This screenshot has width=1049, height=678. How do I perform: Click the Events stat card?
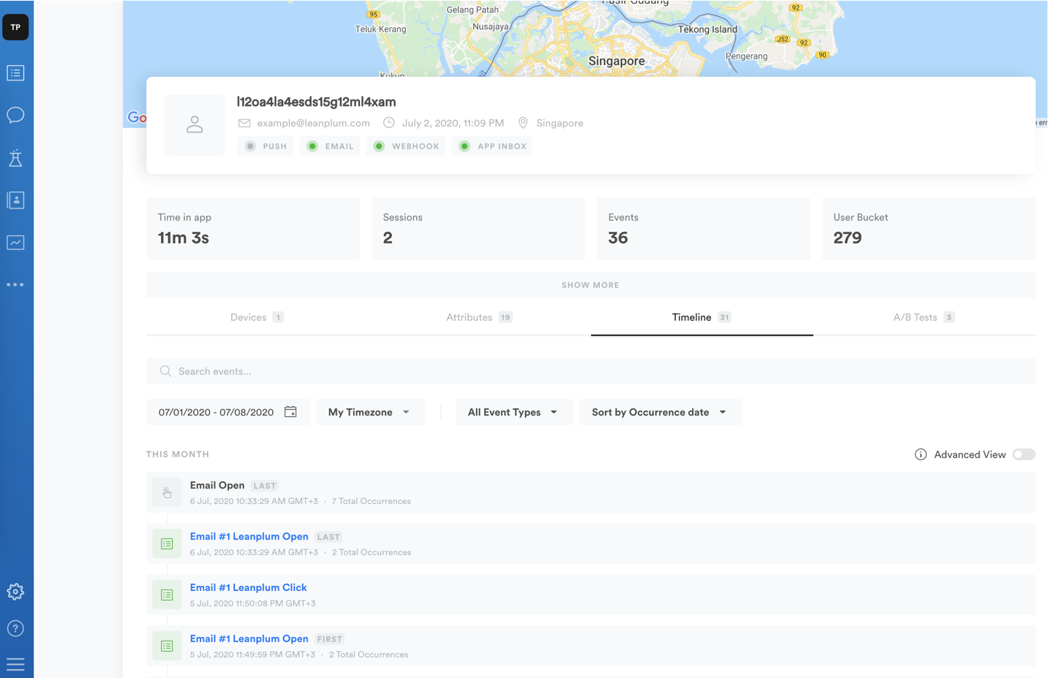704,228
